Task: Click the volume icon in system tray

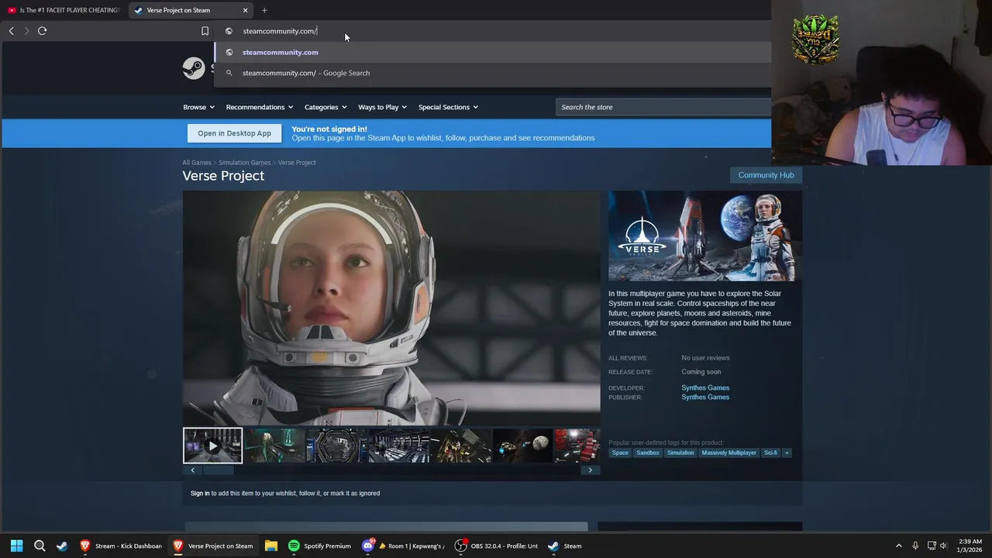Action: (943, 546)
